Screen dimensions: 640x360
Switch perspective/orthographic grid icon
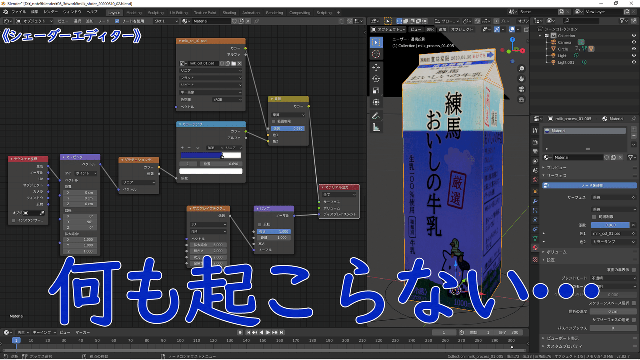tap(521, 99)
